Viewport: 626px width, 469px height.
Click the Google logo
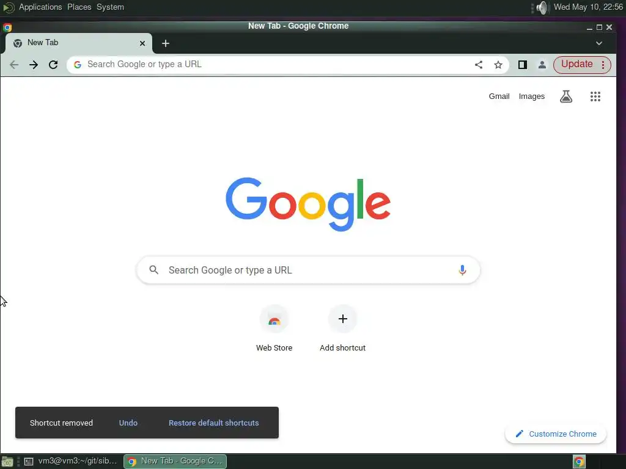[x=308, y=204]
